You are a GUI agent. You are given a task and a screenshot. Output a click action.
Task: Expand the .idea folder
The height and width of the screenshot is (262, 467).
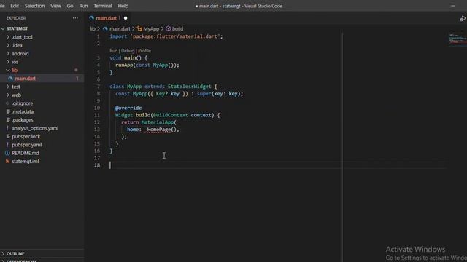tap(17, 45)
